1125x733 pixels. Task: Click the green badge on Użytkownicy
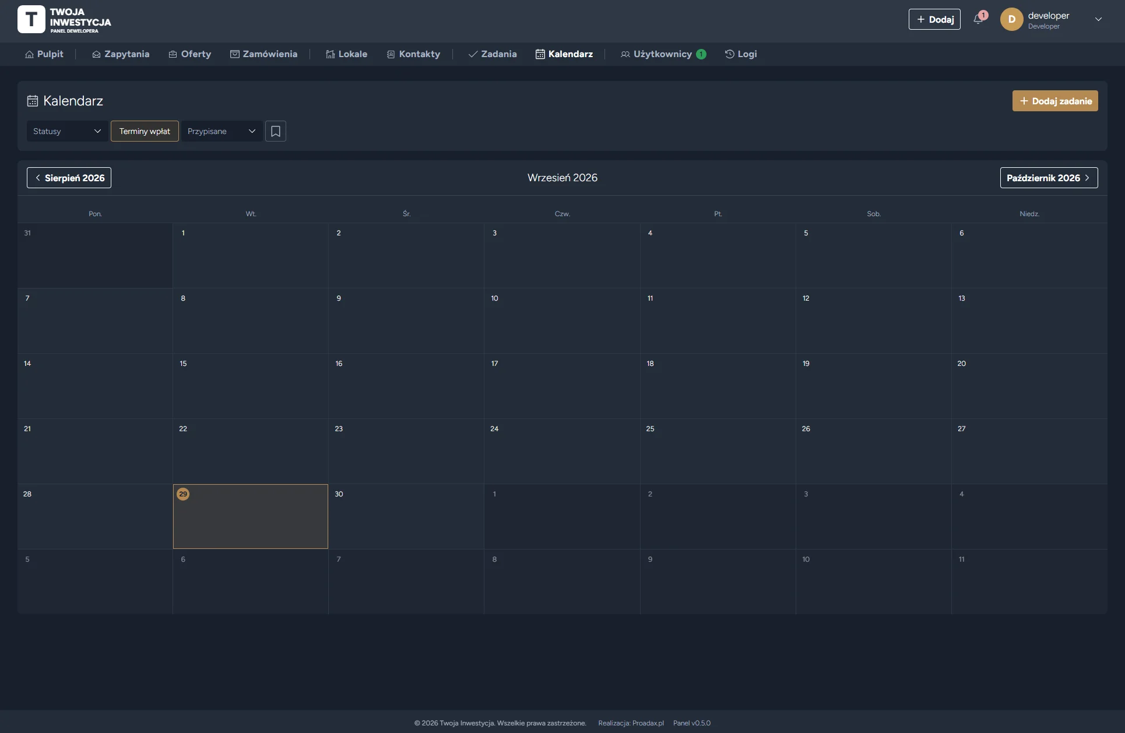pos(701,54)
